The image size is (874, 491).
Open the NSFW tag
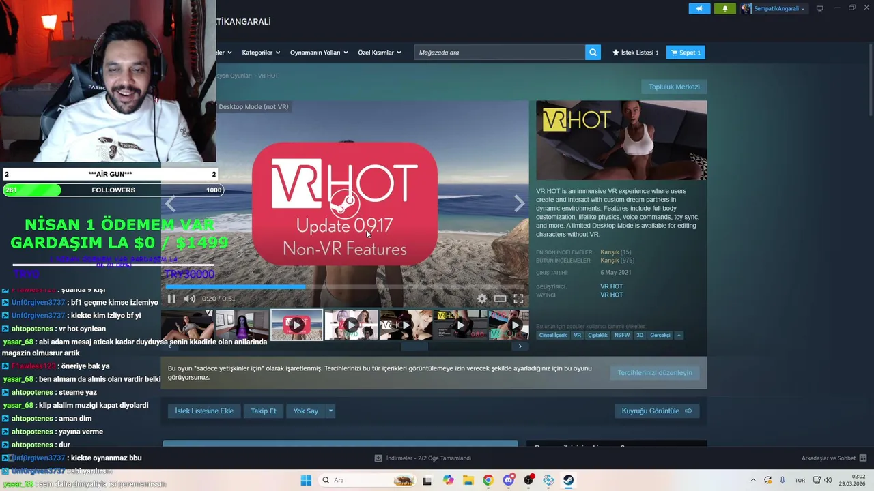pos(622,336)
